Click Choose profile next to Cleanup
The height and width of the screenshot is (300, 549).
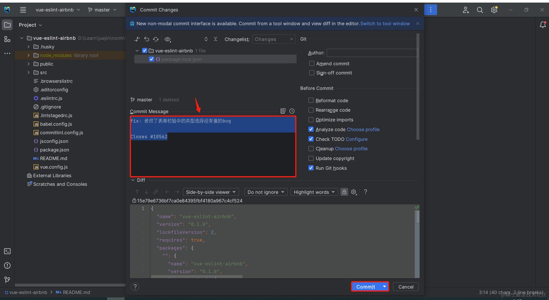351,149
